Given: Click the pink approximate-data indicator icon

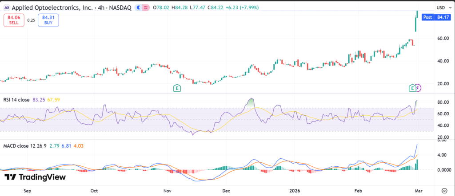Looking at the screenshot, I should tap(146, 8).
